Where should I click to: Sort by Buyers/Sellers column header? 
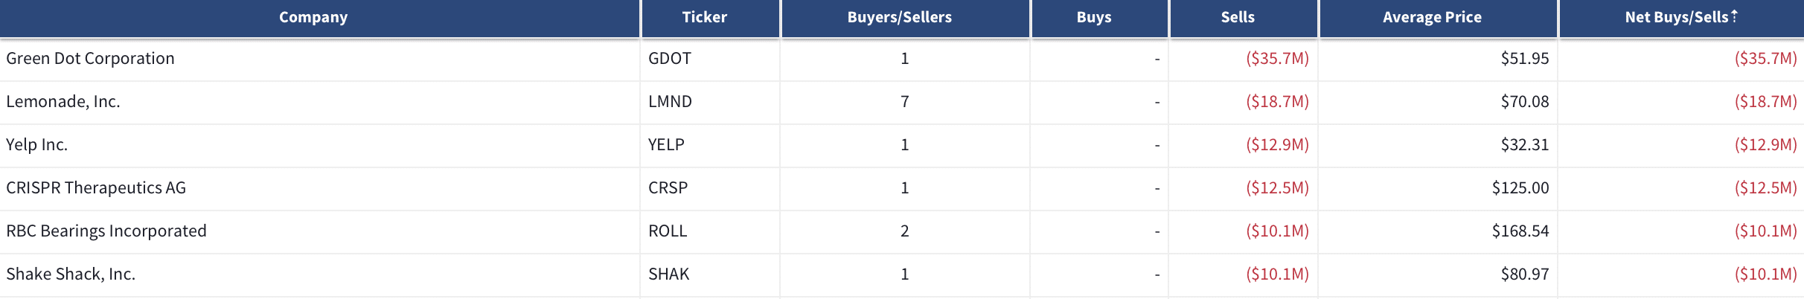pyautogui.click(x=899, y=17)
